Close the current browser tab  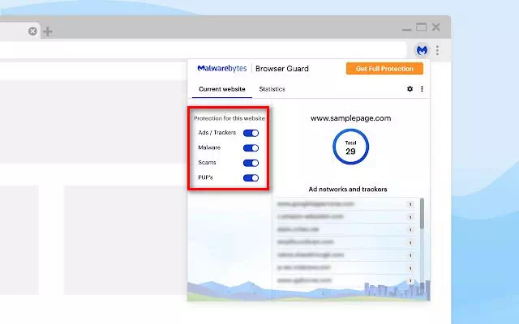click(32, 32)
